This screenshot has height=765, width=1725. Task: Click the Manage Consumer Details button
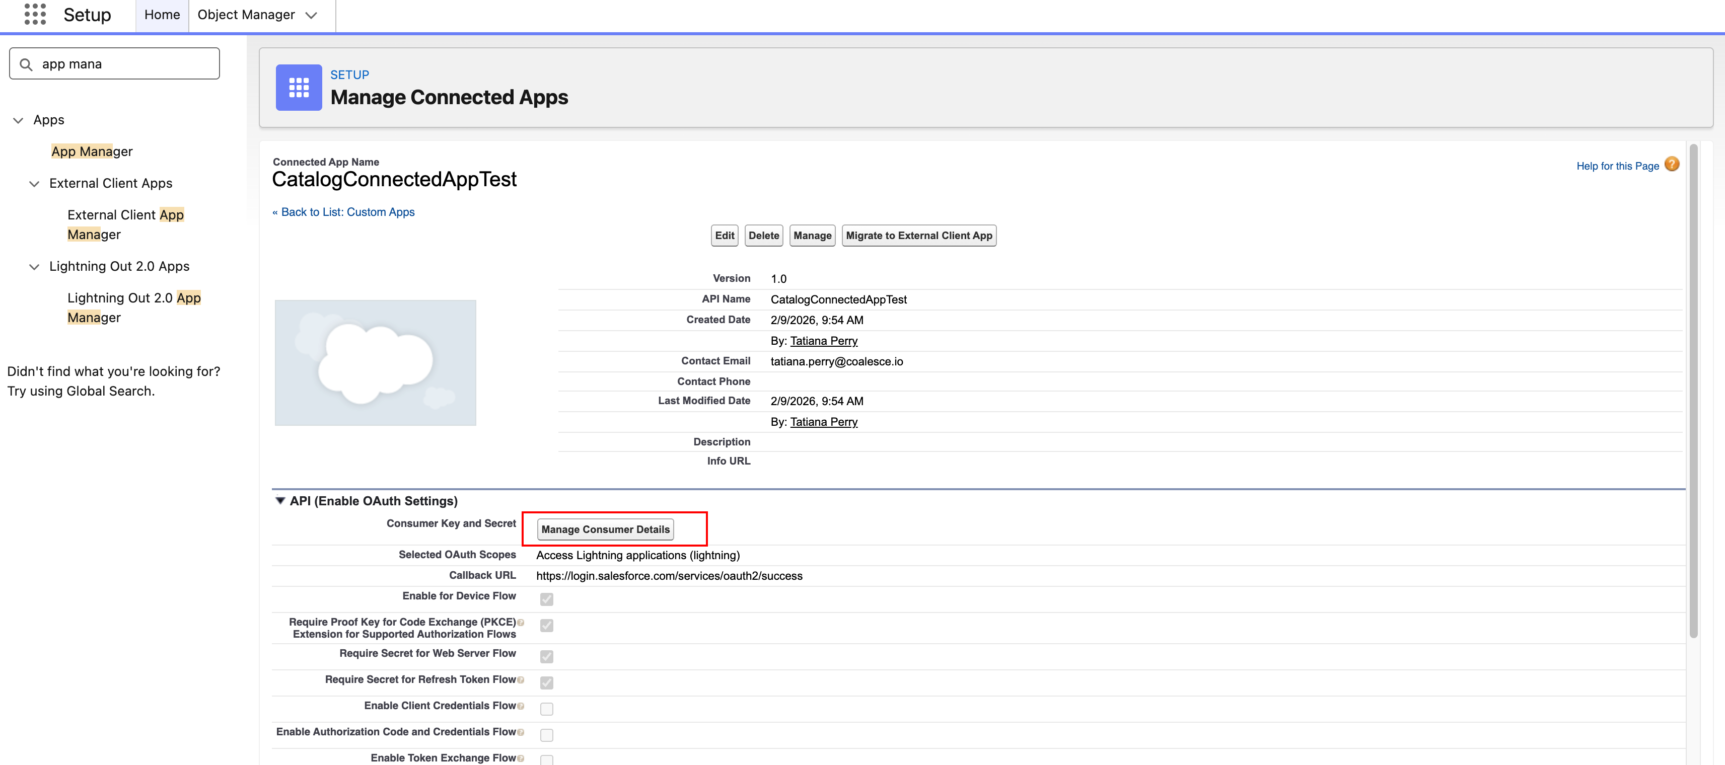605,529
